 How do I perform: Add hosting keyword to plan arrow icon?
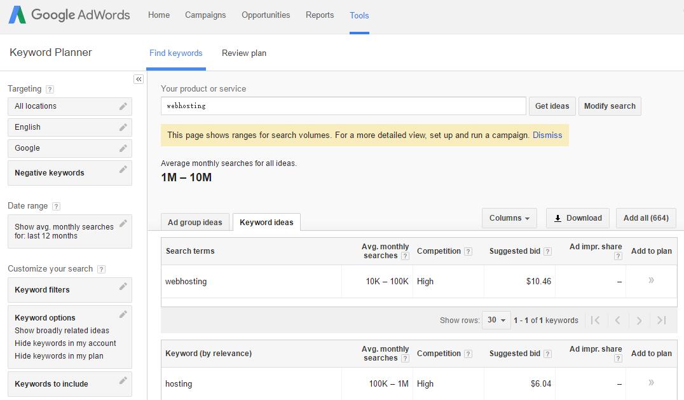click(x=651, y=383)
